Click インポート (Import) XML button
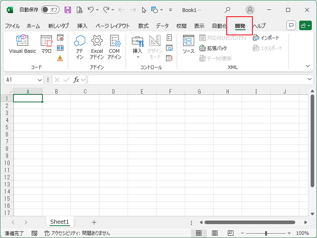317x238 pixels. [266, 38]
